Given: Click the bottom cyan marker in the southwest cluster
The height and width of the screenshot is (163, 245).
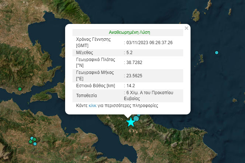Looking at the screenshot, I should click(35, 143).
